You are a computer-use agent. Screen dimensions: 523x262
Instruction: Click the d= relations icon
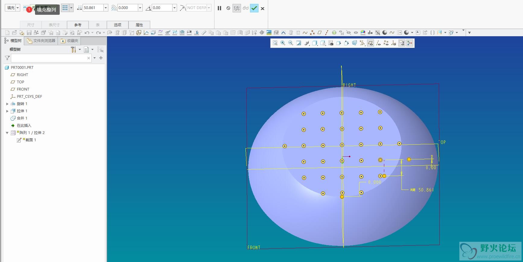(x=370, y=33)
